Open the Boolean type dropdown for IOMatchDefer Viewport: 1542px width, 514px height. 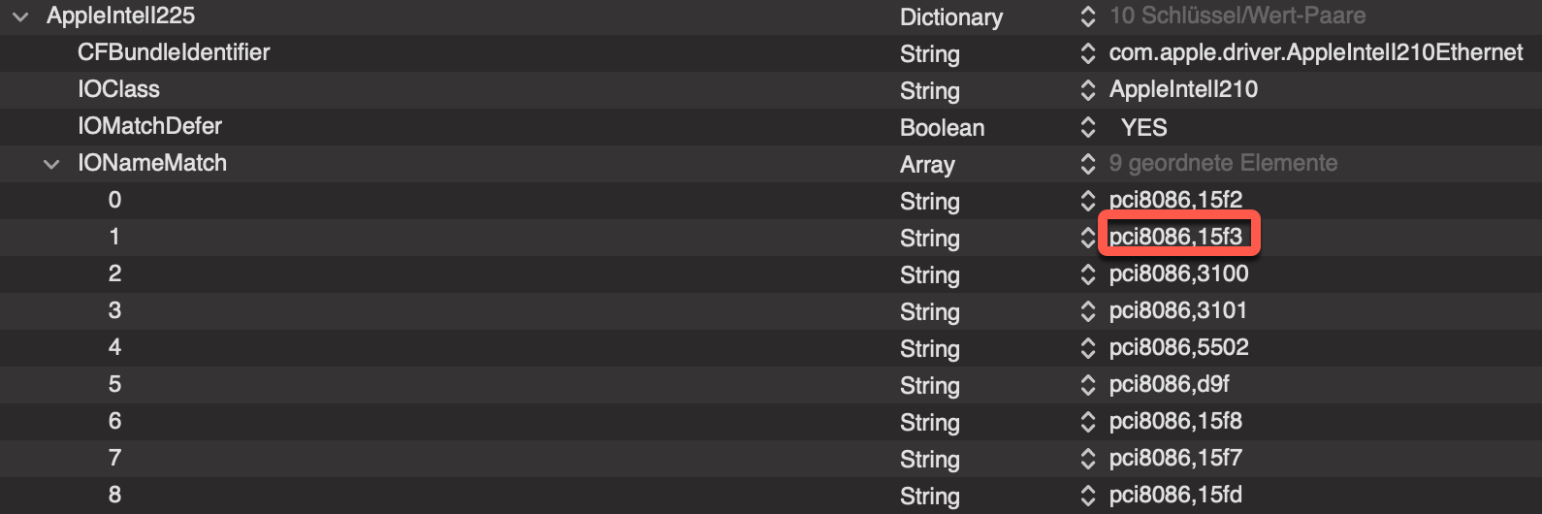click(942, 128)
